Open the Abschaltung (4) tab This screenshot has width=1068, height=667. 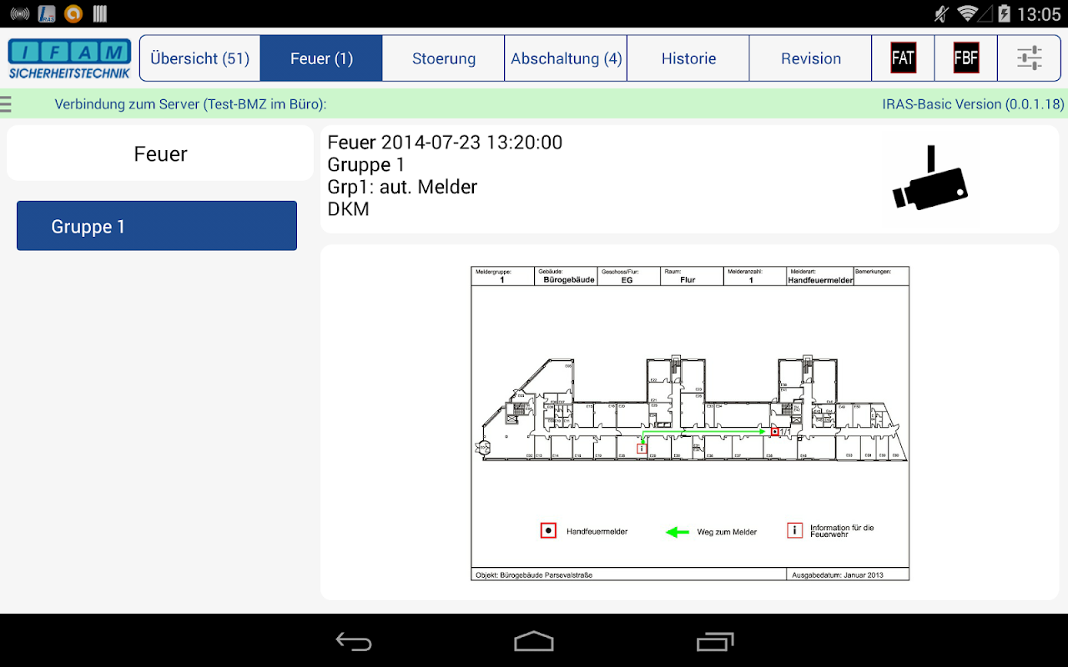click(x=566, y=58)
